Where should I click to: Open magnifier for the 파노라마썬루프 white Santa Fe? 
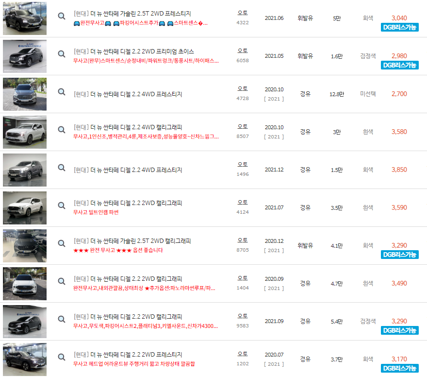pos(61,281)
